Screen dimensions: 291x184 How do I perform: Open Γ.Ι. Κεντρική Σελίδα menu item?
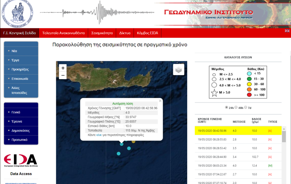tap(20, 33)
